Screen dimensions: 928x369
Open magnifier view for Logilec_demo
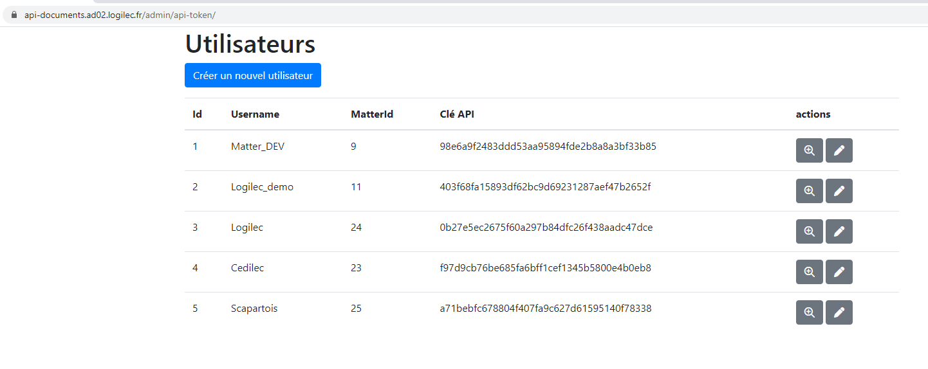809,191
